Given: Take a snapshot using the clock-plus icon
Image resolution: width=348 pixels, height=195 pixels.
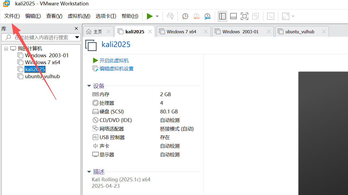Looking at the screenshot, I should 185,16.
